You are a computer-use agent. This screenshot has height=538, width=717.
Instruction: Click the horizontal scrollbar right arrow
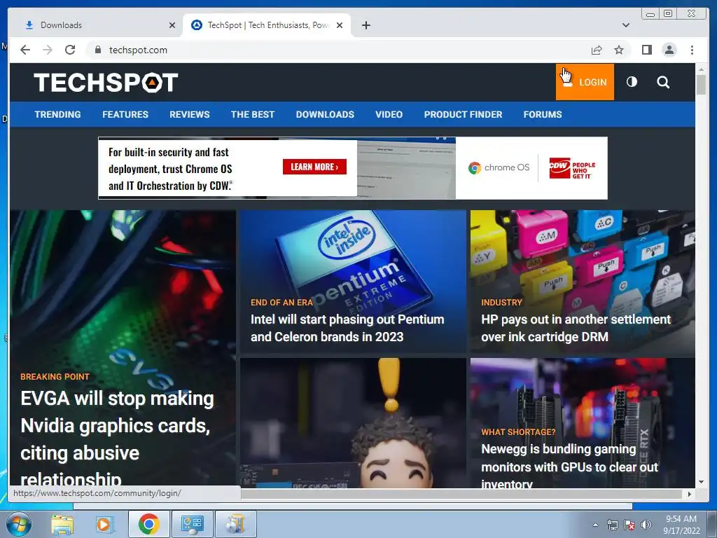(x=690, y=494)
